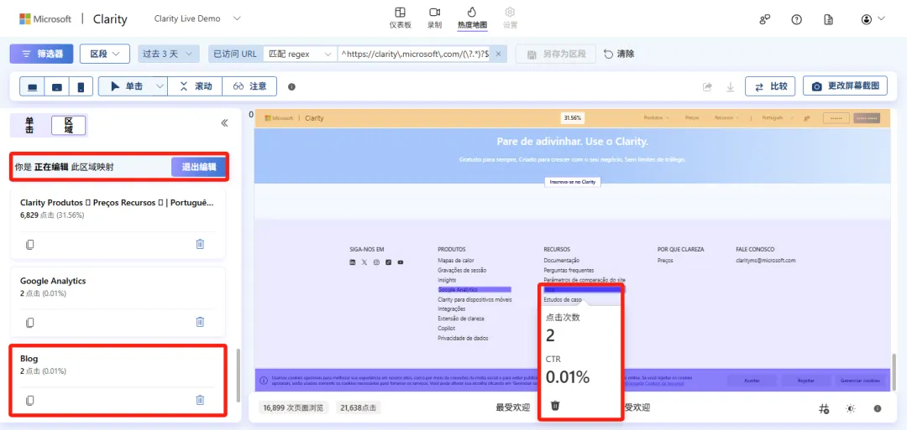This screenshot has height=430, width=907.
Task: Open the 过去 3 天 date range dropdown
Action: click(x=168, y=54)
